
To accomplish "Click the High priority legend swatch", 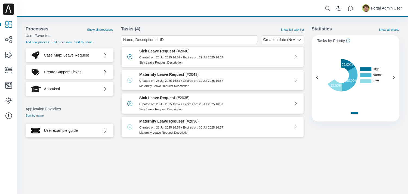I will click(x=365, y=69).
